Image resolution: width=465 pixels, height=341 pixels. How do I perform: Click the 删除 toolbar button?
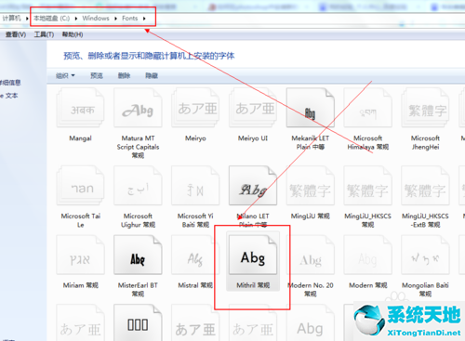124,75
